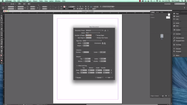
Task: Enable the Primary Text Frame checkbox
Action: (96, 38)
